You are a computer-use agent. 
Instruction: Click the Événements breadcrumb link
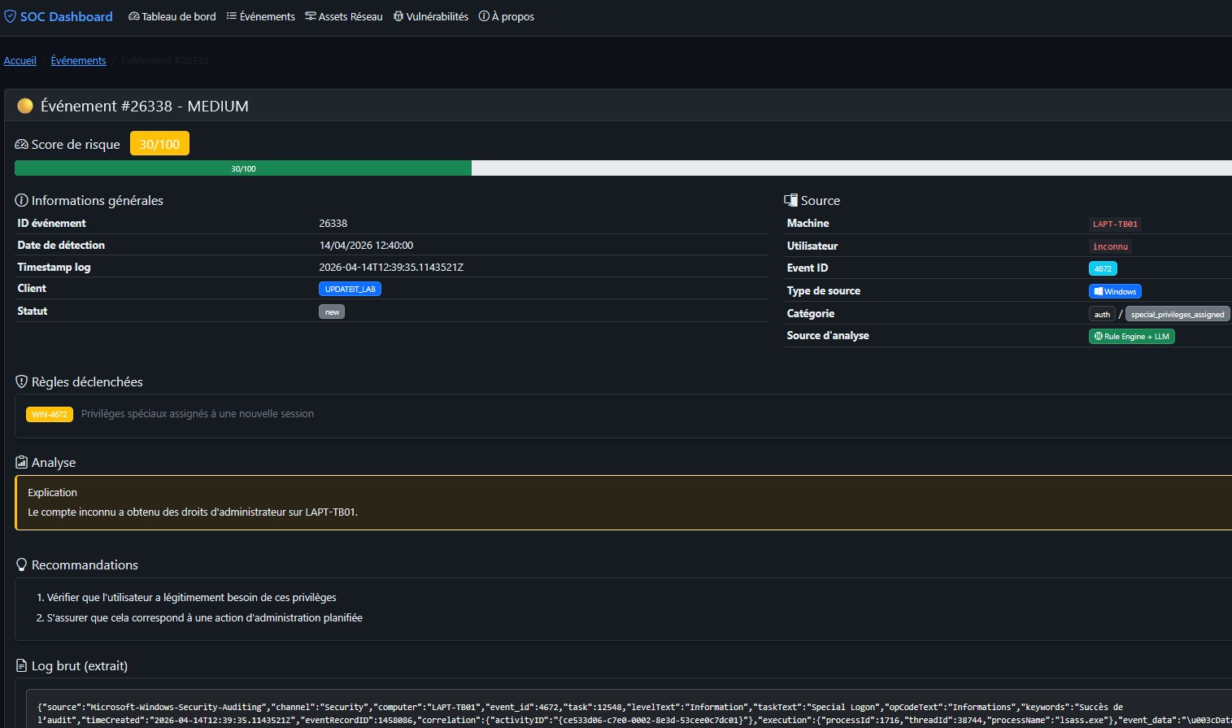[78, 60]
